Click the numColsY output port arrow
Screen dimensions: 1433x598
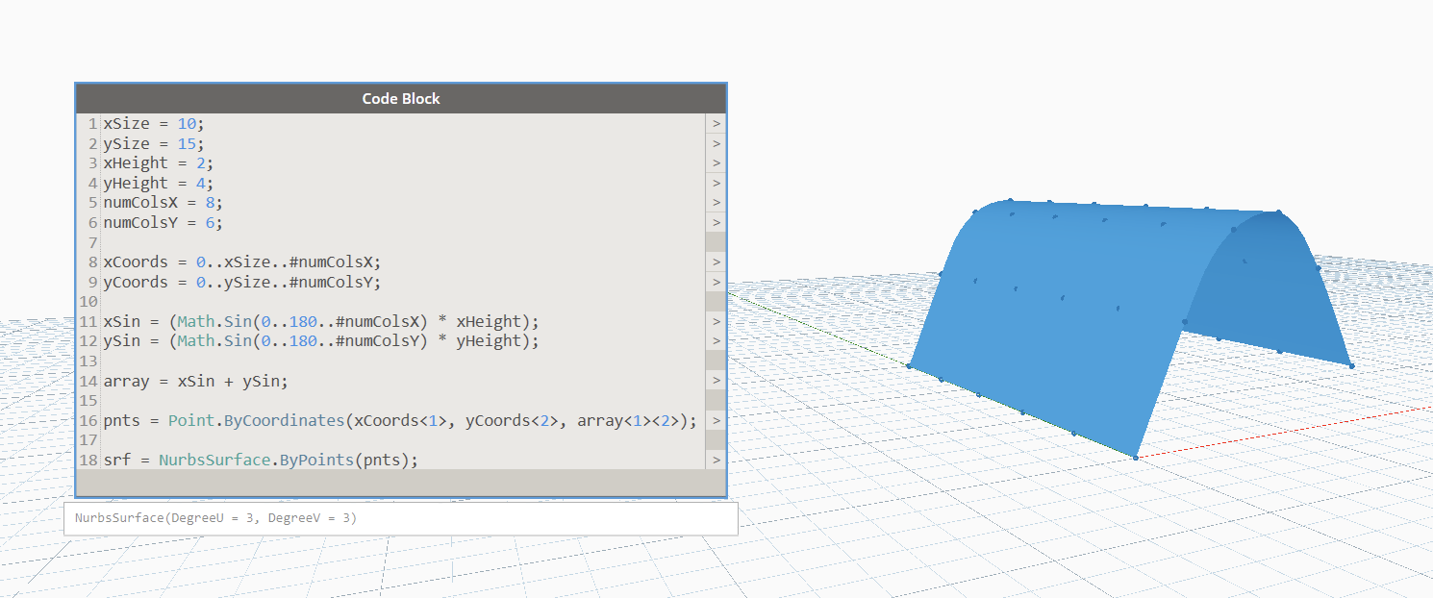[x=716, y=223]
